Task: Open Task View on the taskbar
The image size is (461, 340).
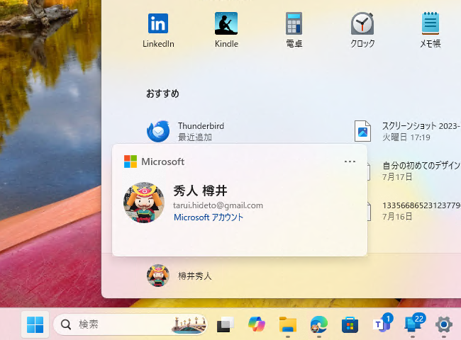Action: pyautogui.click(x=226, y=324)
